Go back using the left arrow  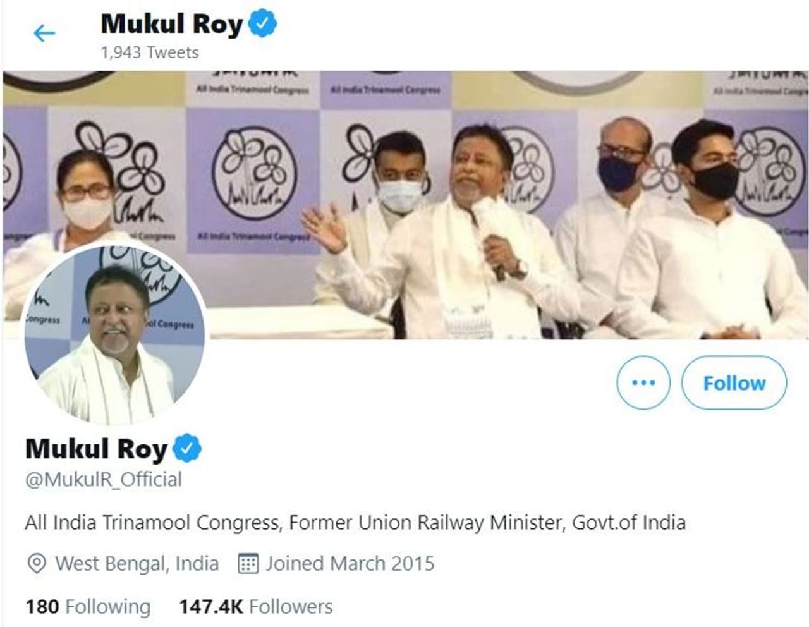44,33
